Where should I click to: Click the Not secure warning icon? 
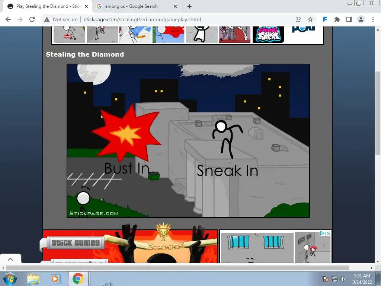[47, 19]
